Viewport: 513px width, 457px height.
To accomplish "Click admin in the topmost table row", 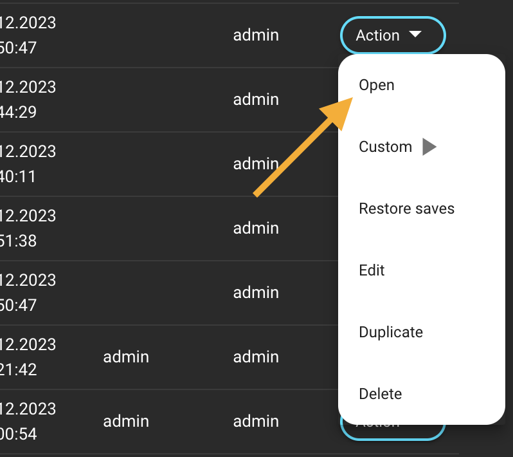I will (256, 35).
